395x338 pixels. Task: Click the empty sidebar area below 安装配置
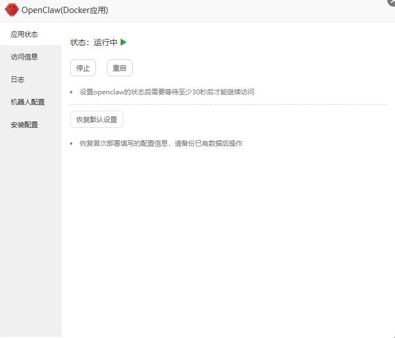coord(31,226)
